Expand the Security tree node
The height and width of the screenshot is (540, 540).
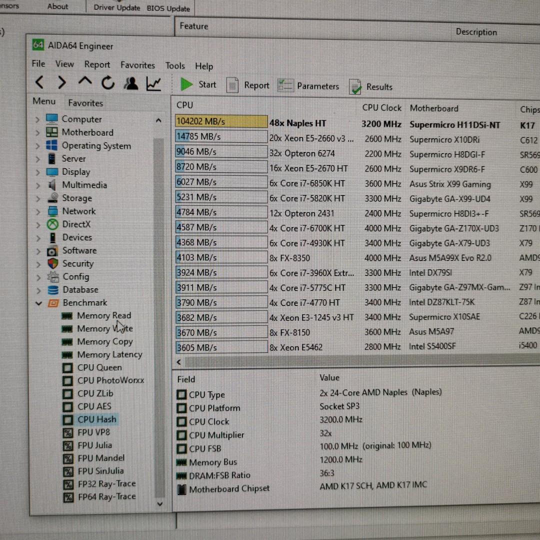pos(38,264)
